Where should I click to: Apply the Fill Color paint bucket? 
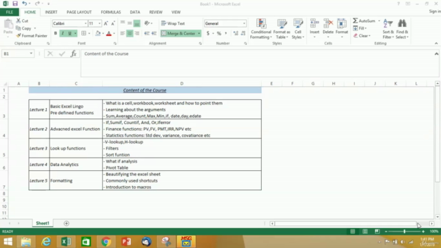coord(98,33)
